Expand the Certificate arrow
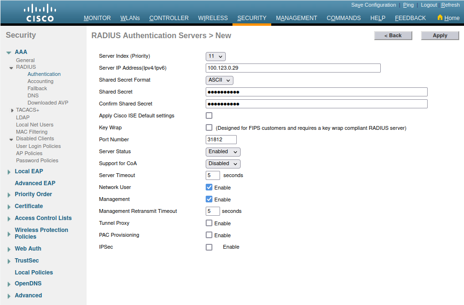 click(9, 207)
